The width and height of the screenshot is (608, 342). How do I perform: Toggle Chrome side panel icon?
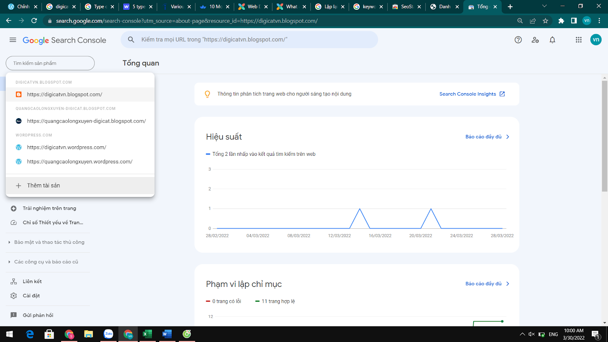pos(574,21)
